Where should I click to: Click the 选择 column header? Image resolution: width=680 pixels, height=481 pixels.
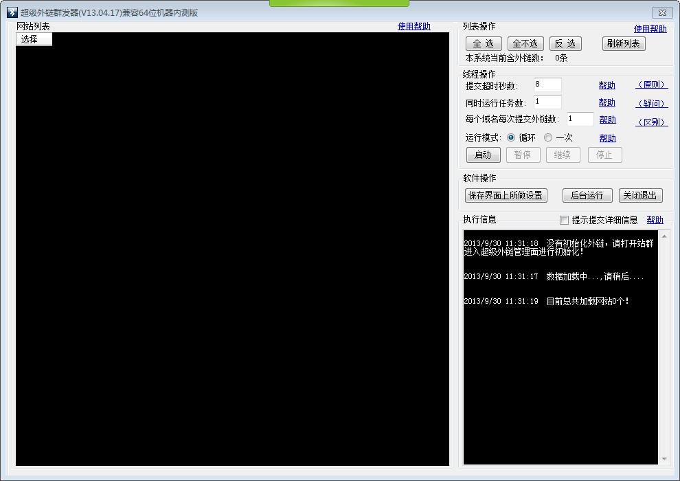pyautogui.click(x=34, y=39)
